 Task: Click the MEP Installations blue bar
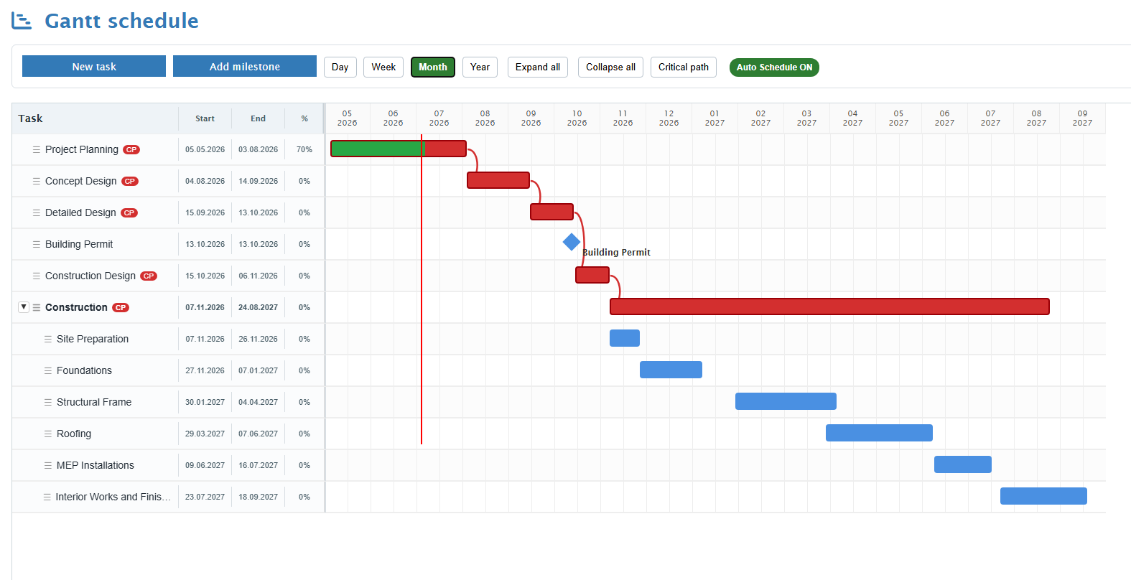point(963,464)
